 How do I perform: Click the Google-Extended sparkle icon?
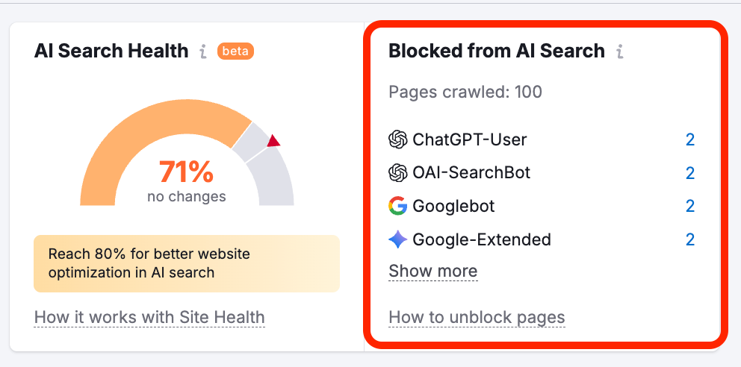click(x=398, y=239)
